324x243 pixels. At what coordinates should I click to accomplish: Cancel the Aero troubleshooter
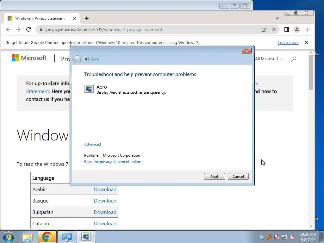[x=238, y=177]
